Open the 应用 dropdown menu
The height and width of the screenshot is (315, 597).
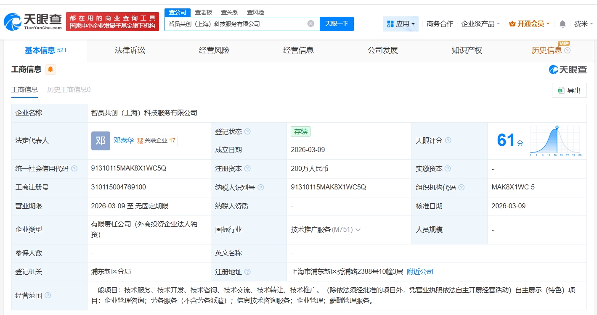(401, 24)
